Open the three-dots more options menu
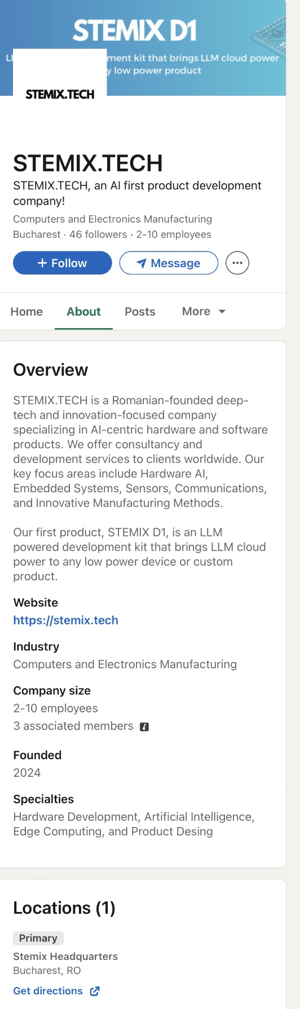The width and height of the screenshot is (300, 1009). coord(237,263)
